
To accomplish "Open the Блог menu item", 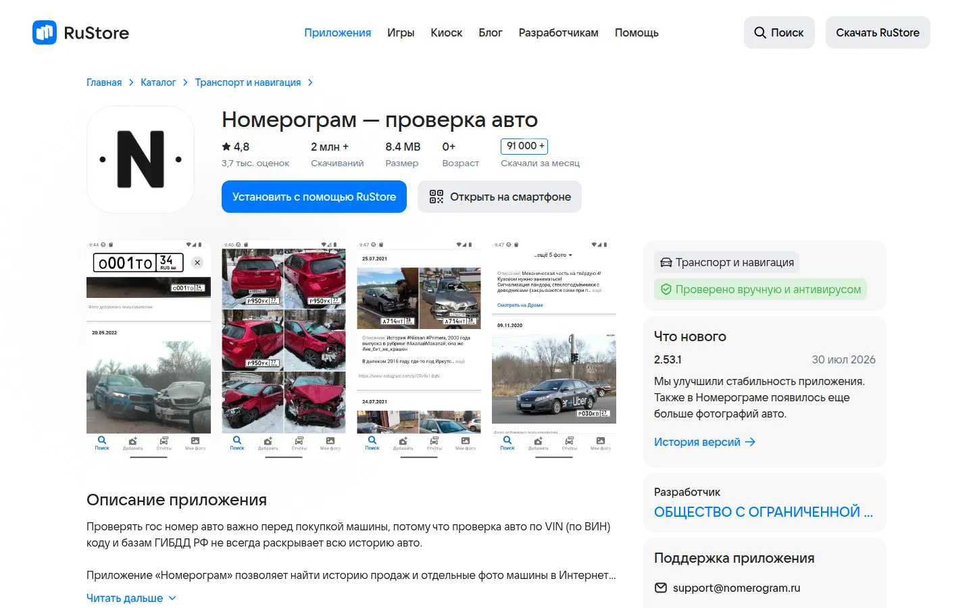I will 491,32.
